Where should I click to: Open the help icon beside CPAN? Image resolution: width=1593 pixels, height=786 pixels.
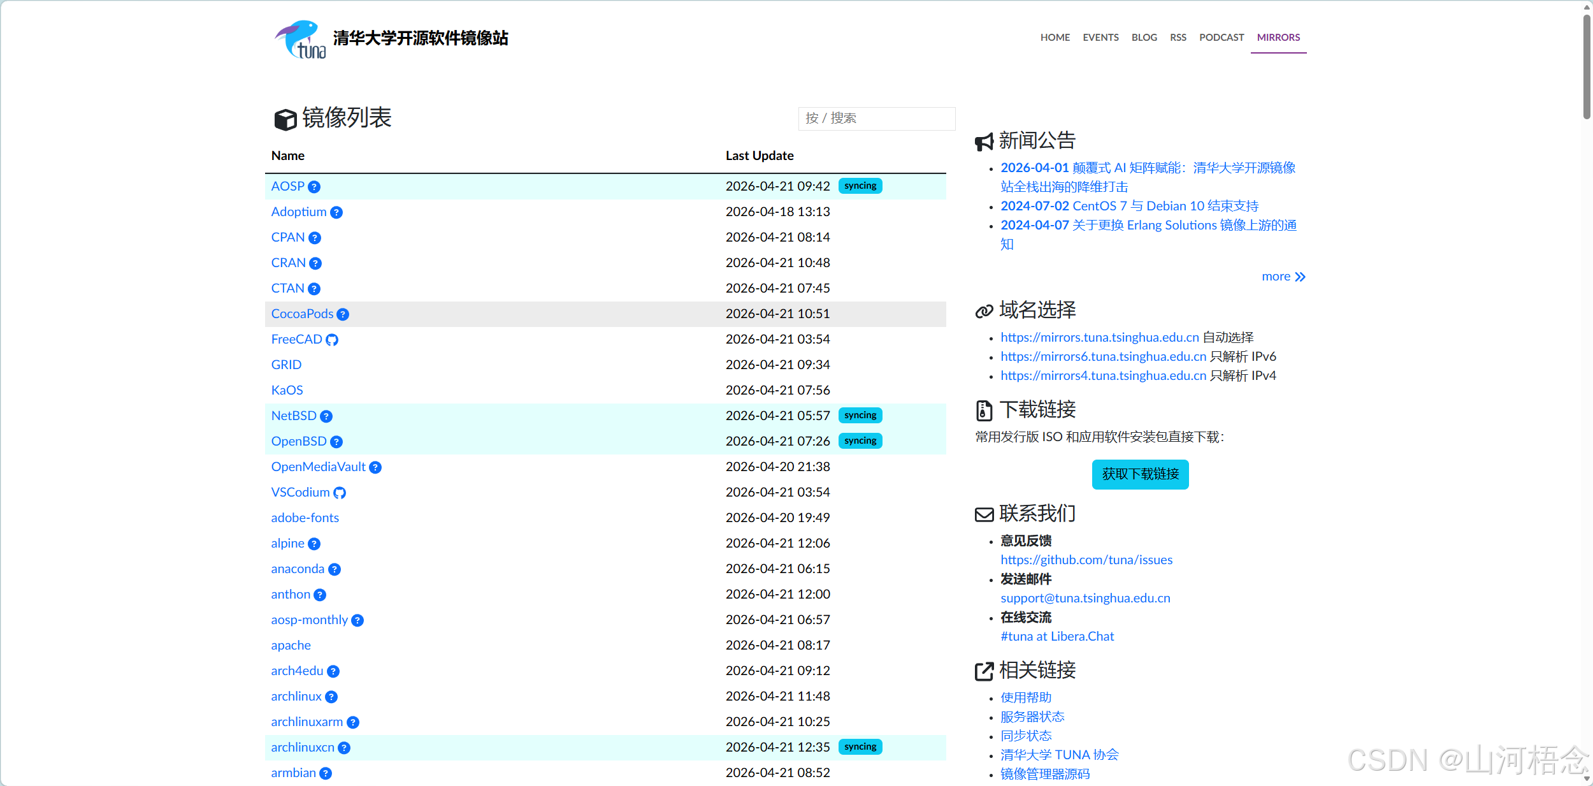315,238
